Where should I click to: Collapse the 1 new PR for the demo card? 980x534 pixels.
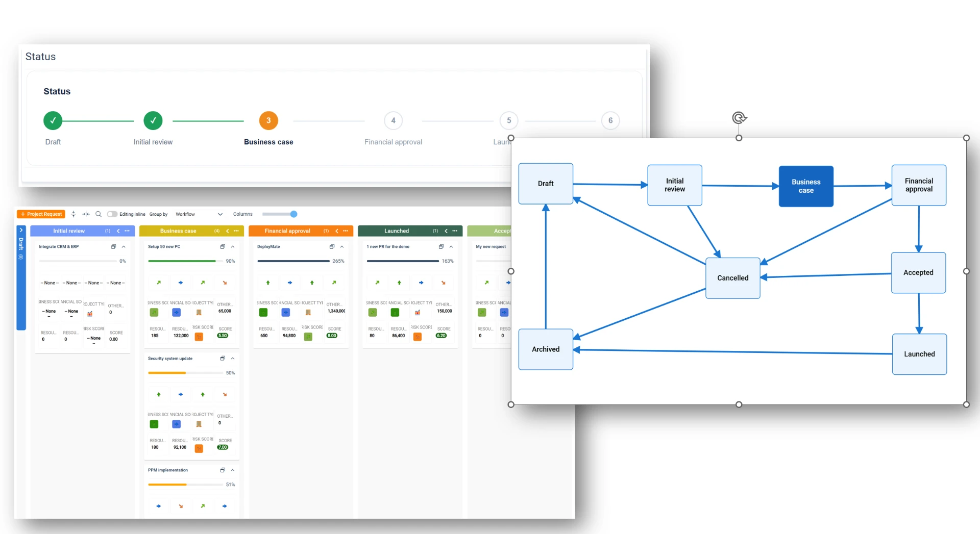coord(451,246)
